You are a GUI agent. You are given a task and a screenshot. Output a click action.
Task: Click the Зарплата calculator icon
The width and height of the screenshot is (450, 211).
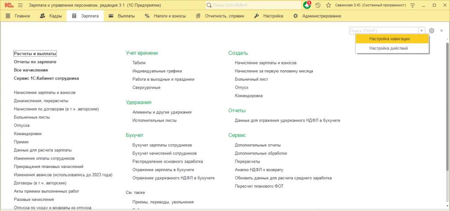[74, 16]
